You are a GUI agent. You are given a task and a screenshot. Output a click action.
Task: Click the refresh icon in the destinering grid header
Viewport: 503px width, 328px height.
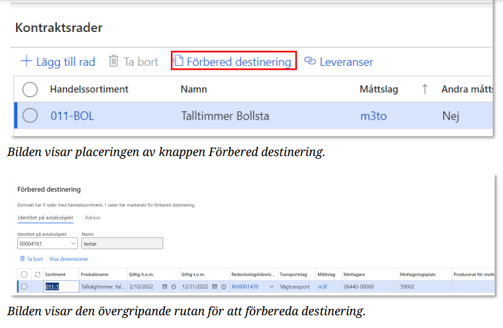point(37,274)
